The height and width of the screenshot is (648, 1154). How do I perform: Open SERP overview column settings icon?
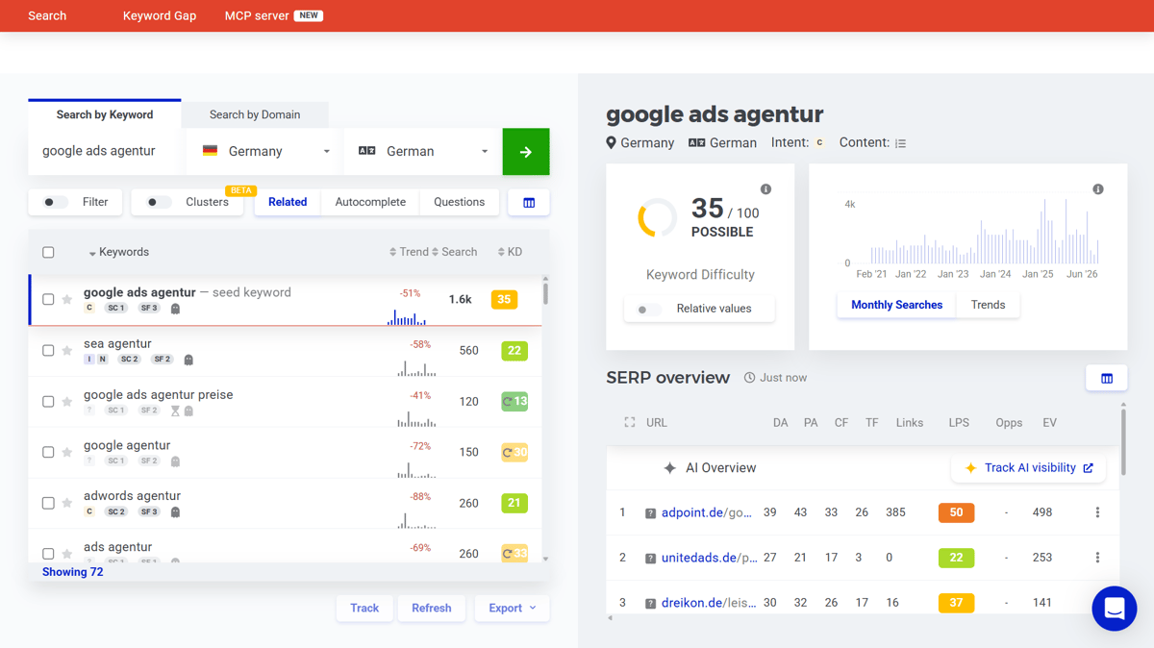pos(1107,379)
